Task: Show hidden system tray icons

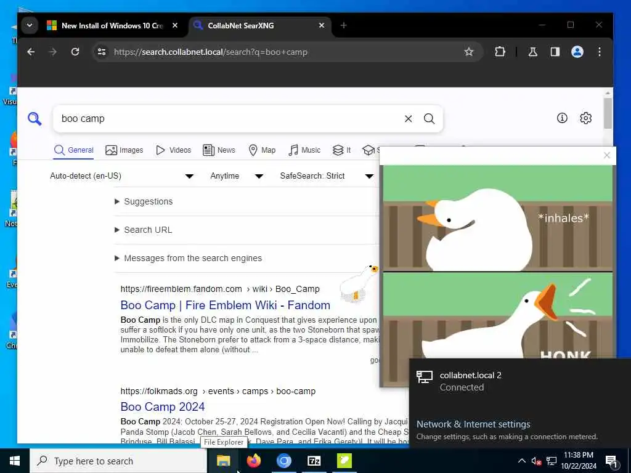Action: click(x=521, y=461)
